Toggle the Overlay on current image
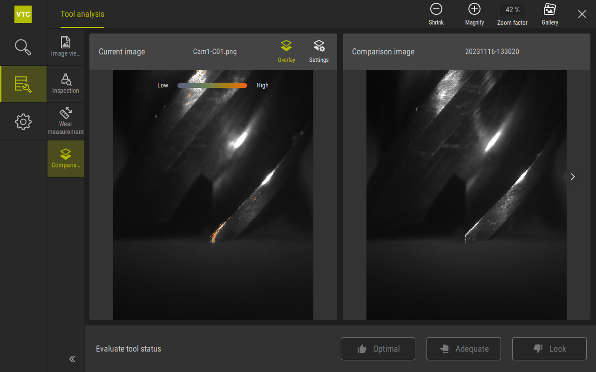The image size is (596, 372). click(x=286, y=51)
